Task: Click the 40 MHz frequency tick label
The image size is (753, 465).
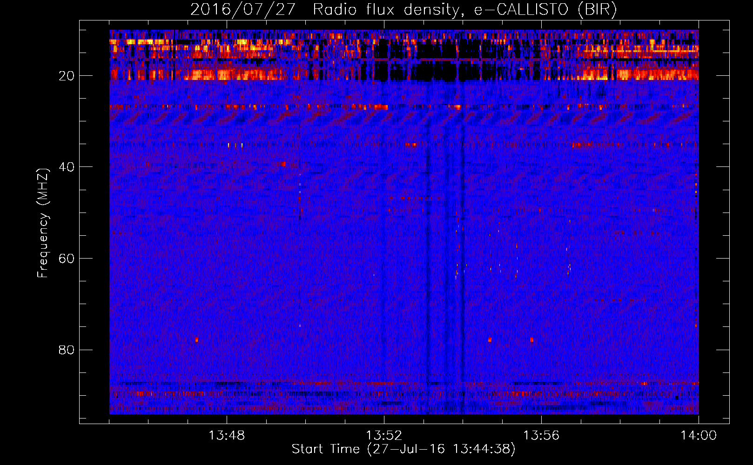Action: (x=67, y=166)
